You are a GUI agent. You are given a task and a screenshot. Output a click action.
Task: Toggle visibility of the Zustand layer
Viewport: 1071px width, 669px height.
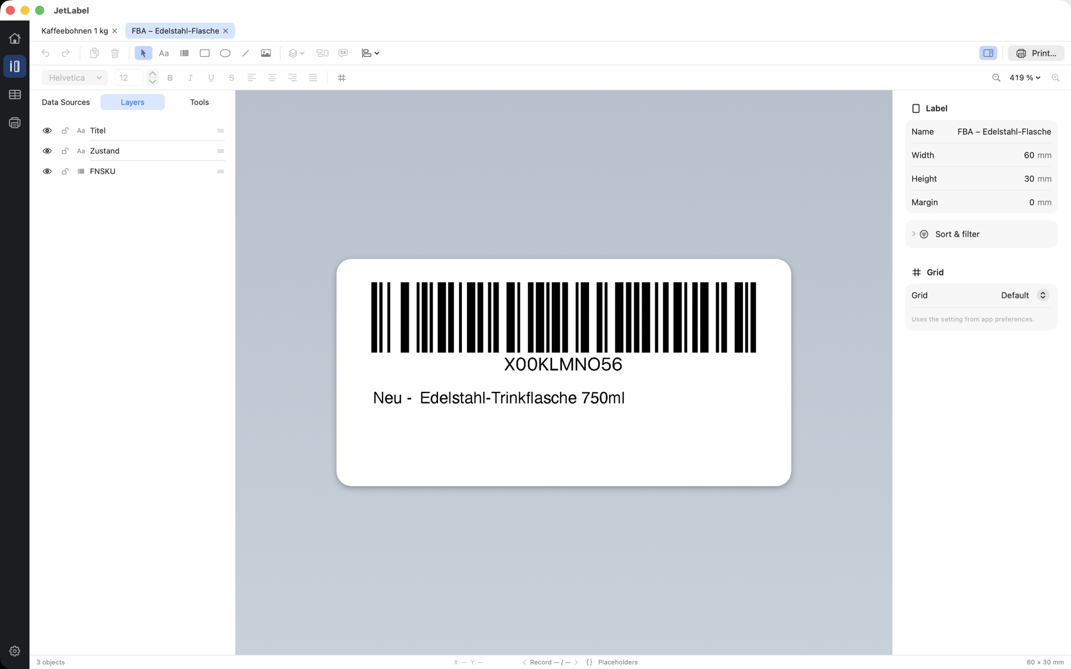click(47, 151)
